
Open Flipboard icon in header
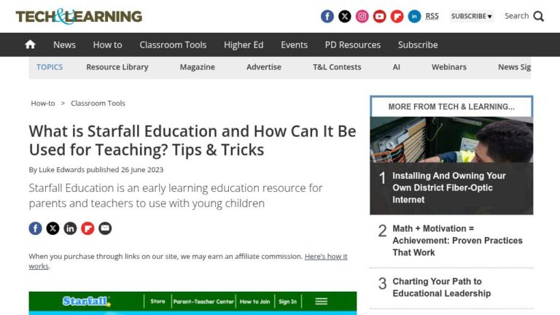click(x=397, y=17)
